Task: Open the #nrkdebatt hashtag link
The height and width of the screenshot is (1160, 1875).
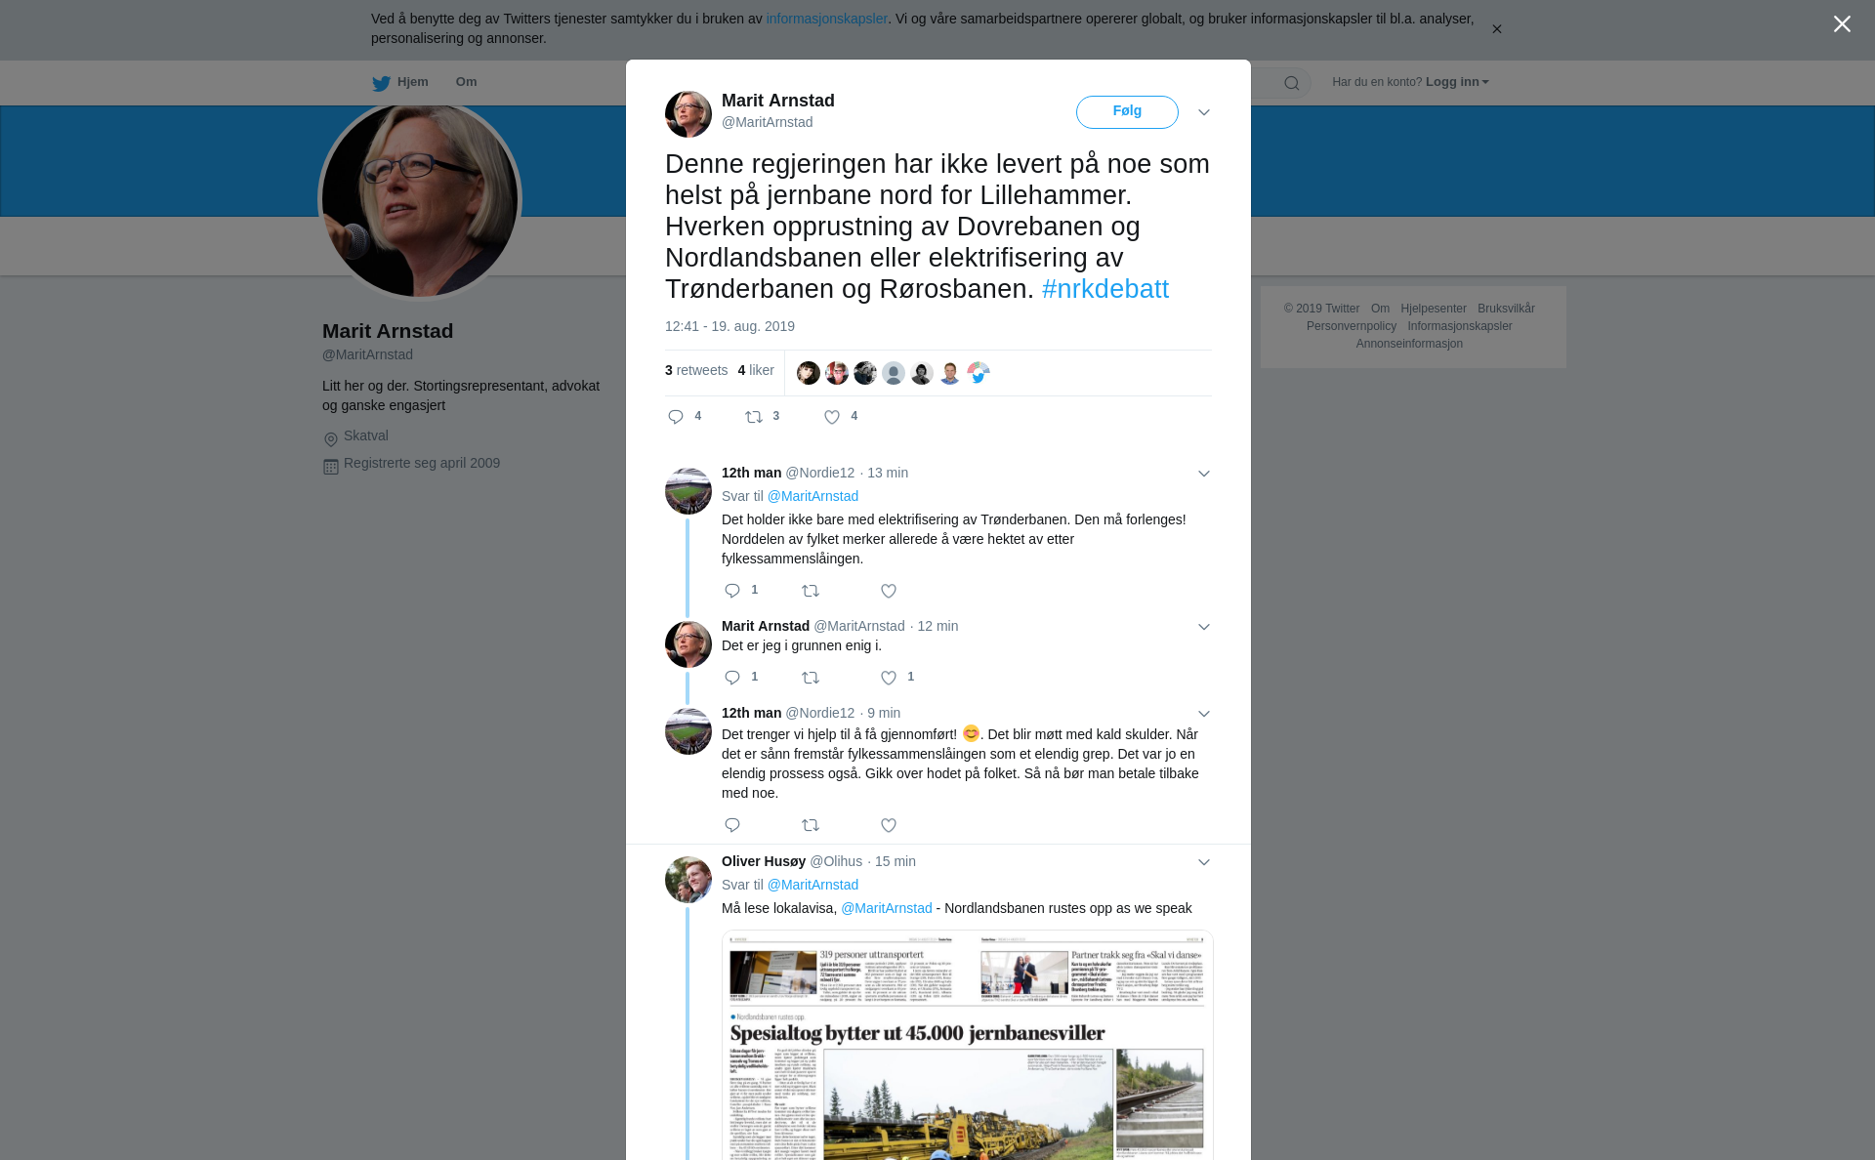Action: [x=1105, y=289]
